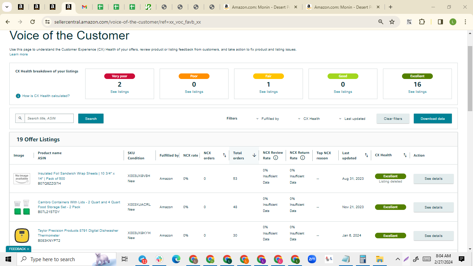473x266 pixels.
Task: Open File Explorer from the taskbar
Action: tap(380, 259)
